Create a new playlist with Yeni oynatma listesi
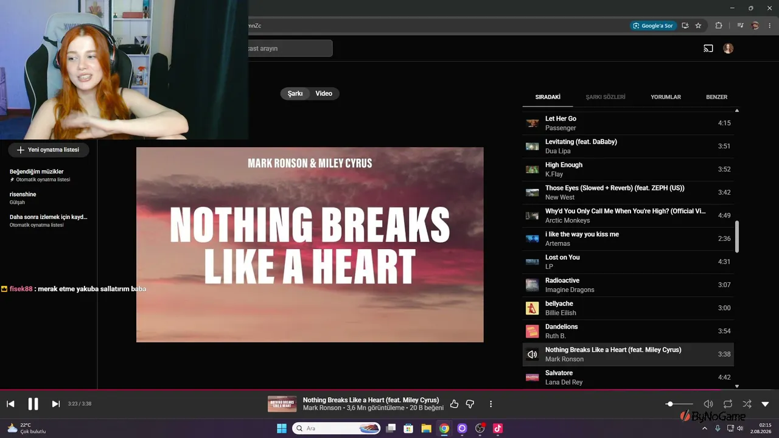The width and height of the screenshot is (779, 438). point(48,150)
